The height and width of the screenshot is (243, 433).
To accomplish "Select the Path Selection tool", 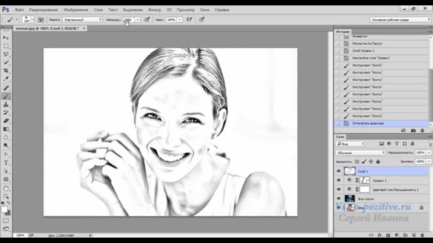I will click(6, 171).
